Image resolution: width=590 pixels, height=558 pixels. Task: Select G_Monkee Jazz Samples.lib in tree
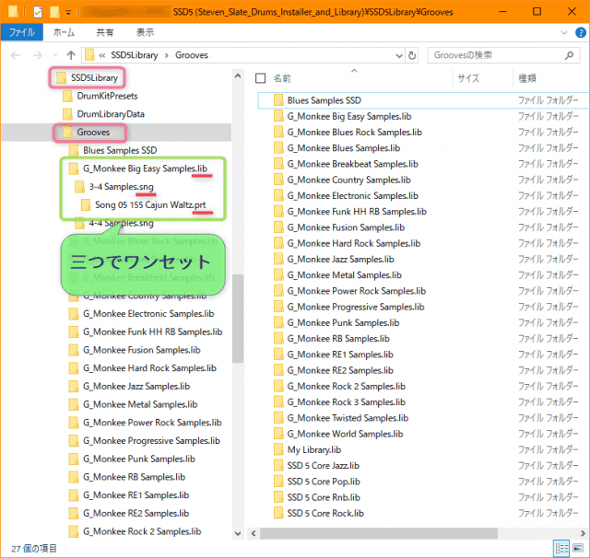(x=136, y=387)
